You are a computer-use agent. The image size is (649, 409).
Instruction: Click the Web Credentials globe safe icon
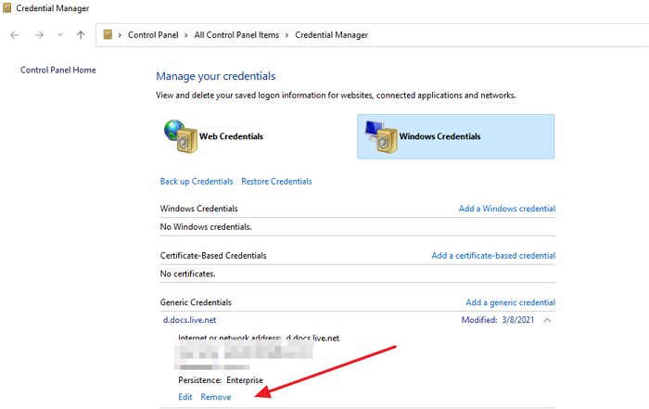(x=181, y=136)
